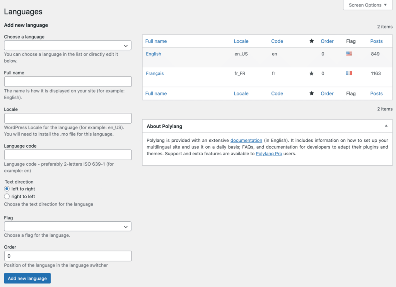Click the French flag icon in Français row
Image resolution: width=396 pixels, height=287 pixels.
click(349, 73)
